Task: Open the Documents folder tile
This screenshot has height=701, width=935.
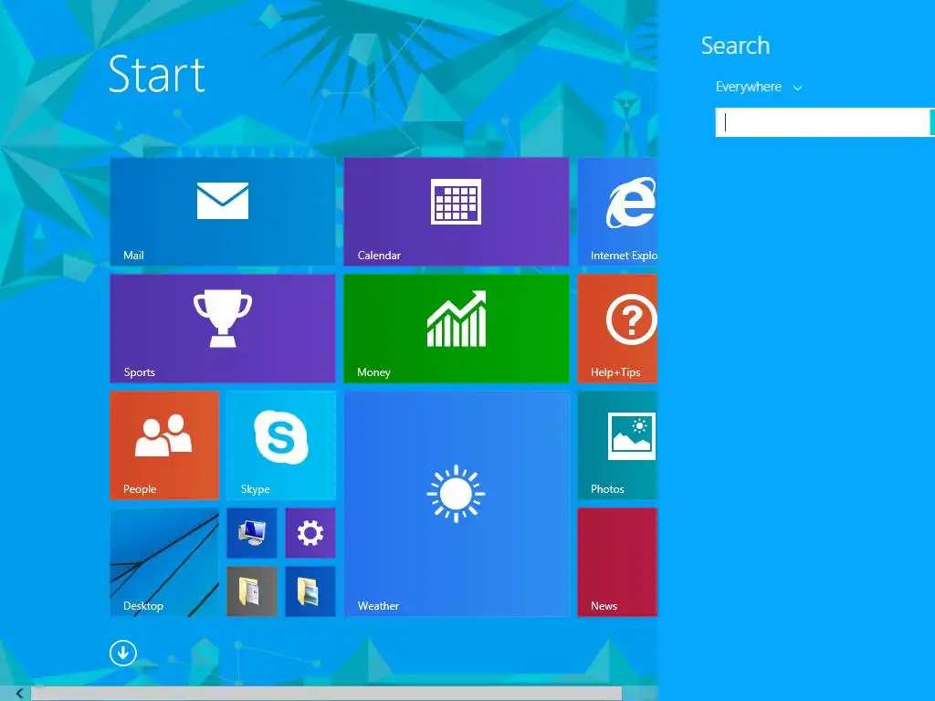Action: [x=252, y=591]
